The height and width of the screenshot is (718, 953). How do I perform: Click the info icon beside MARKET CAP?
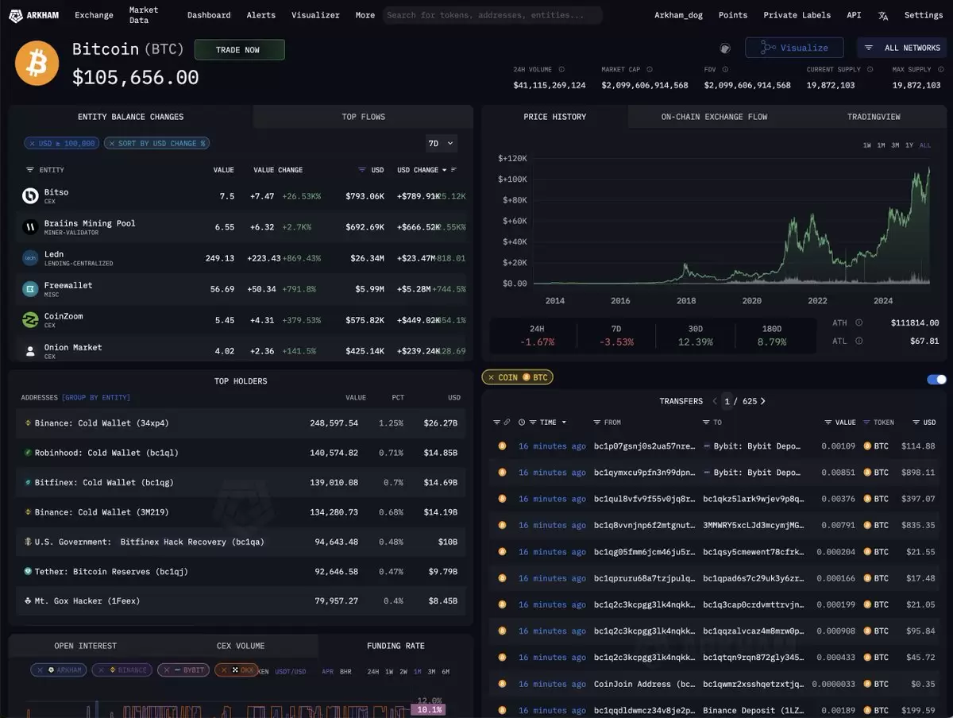tap(649, 70)
